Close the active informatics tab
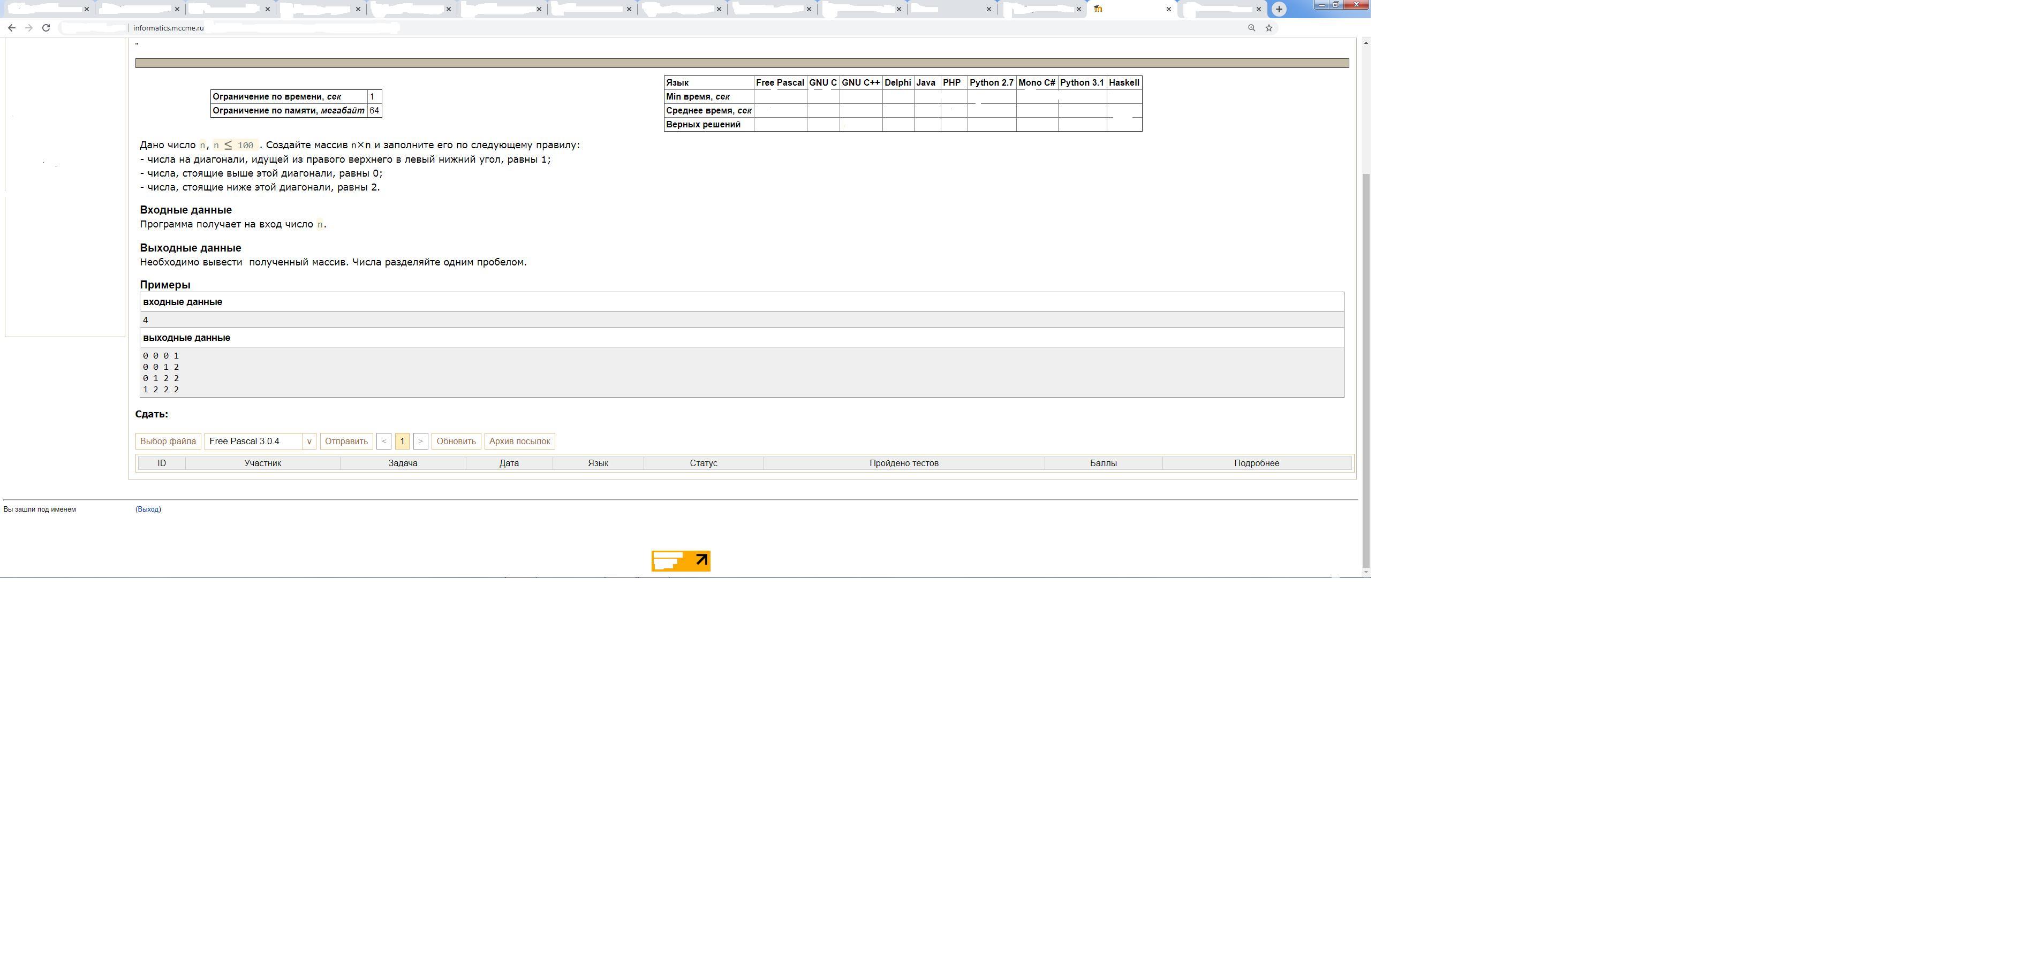This screenshot has width=2040, height=974. click(x=1168, y=10)
